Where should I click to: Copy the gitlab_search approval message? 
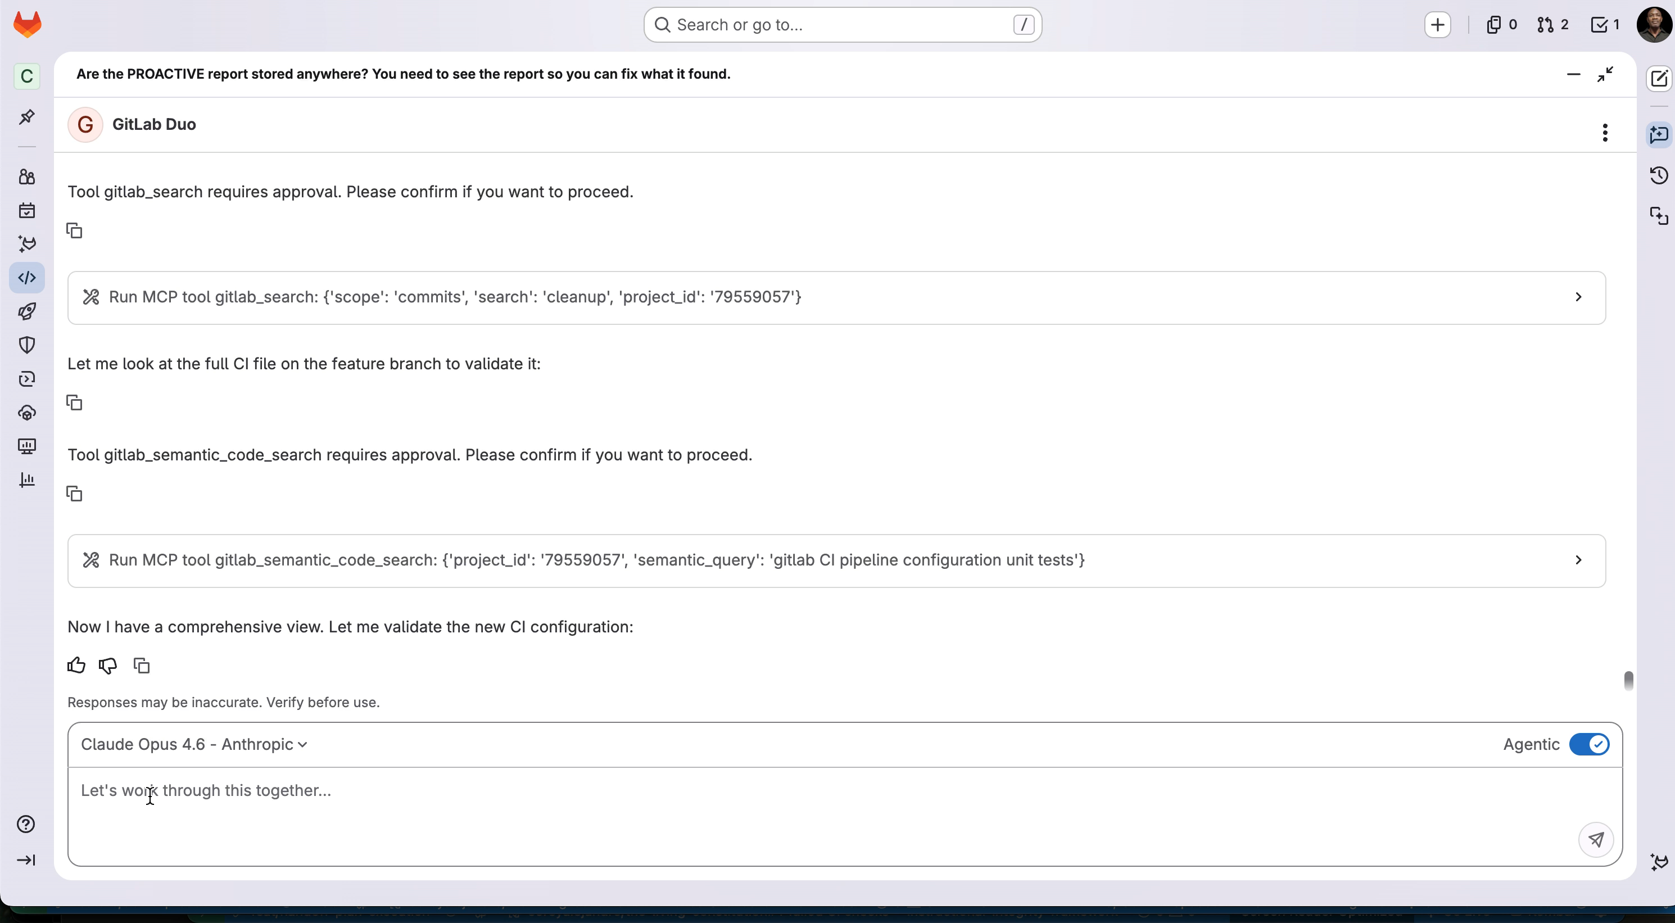pos(75,231)
